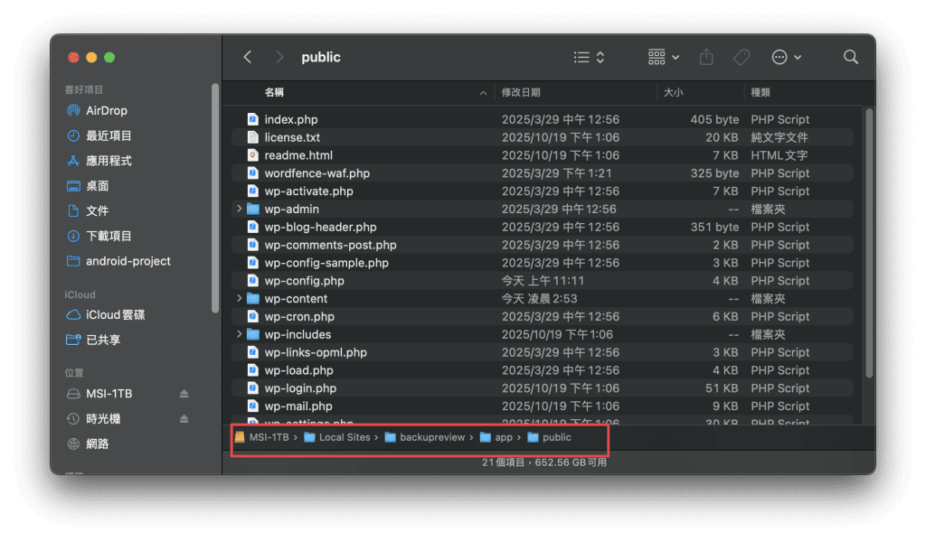Screen dimensions: 926x541
Task: Open iCloud雲碟 in the sidebar
Action: 115,315
